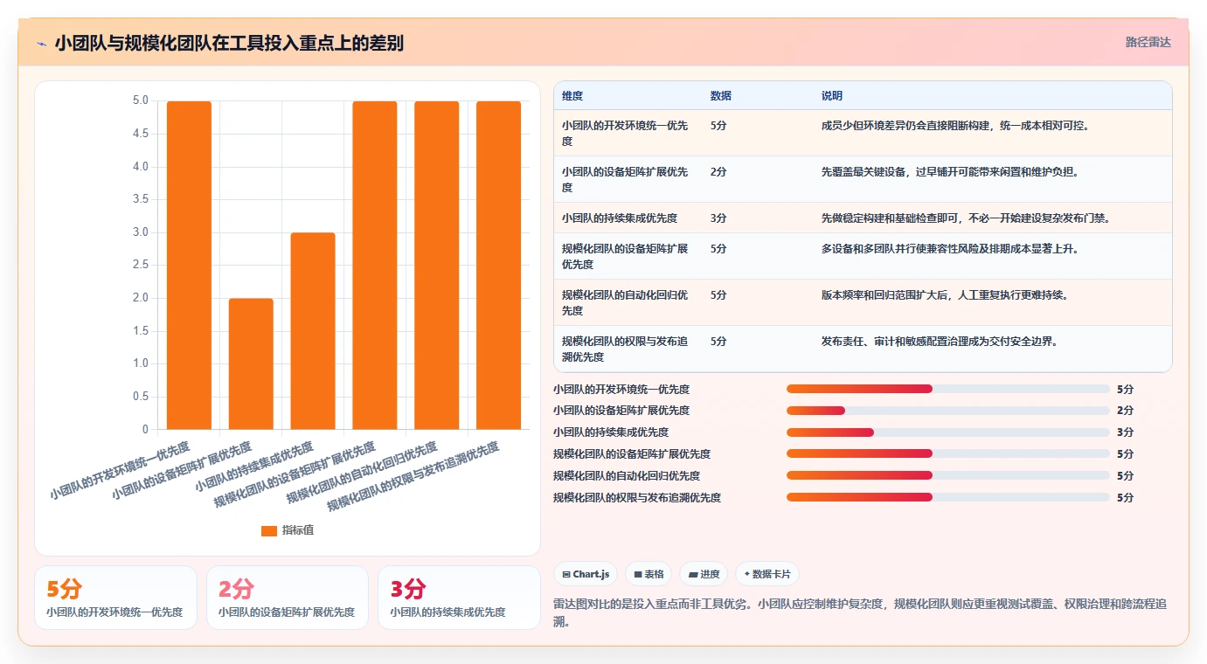Click the page title 小团队与规模化团队在工具投入重点上的差别

click(229, 43)
